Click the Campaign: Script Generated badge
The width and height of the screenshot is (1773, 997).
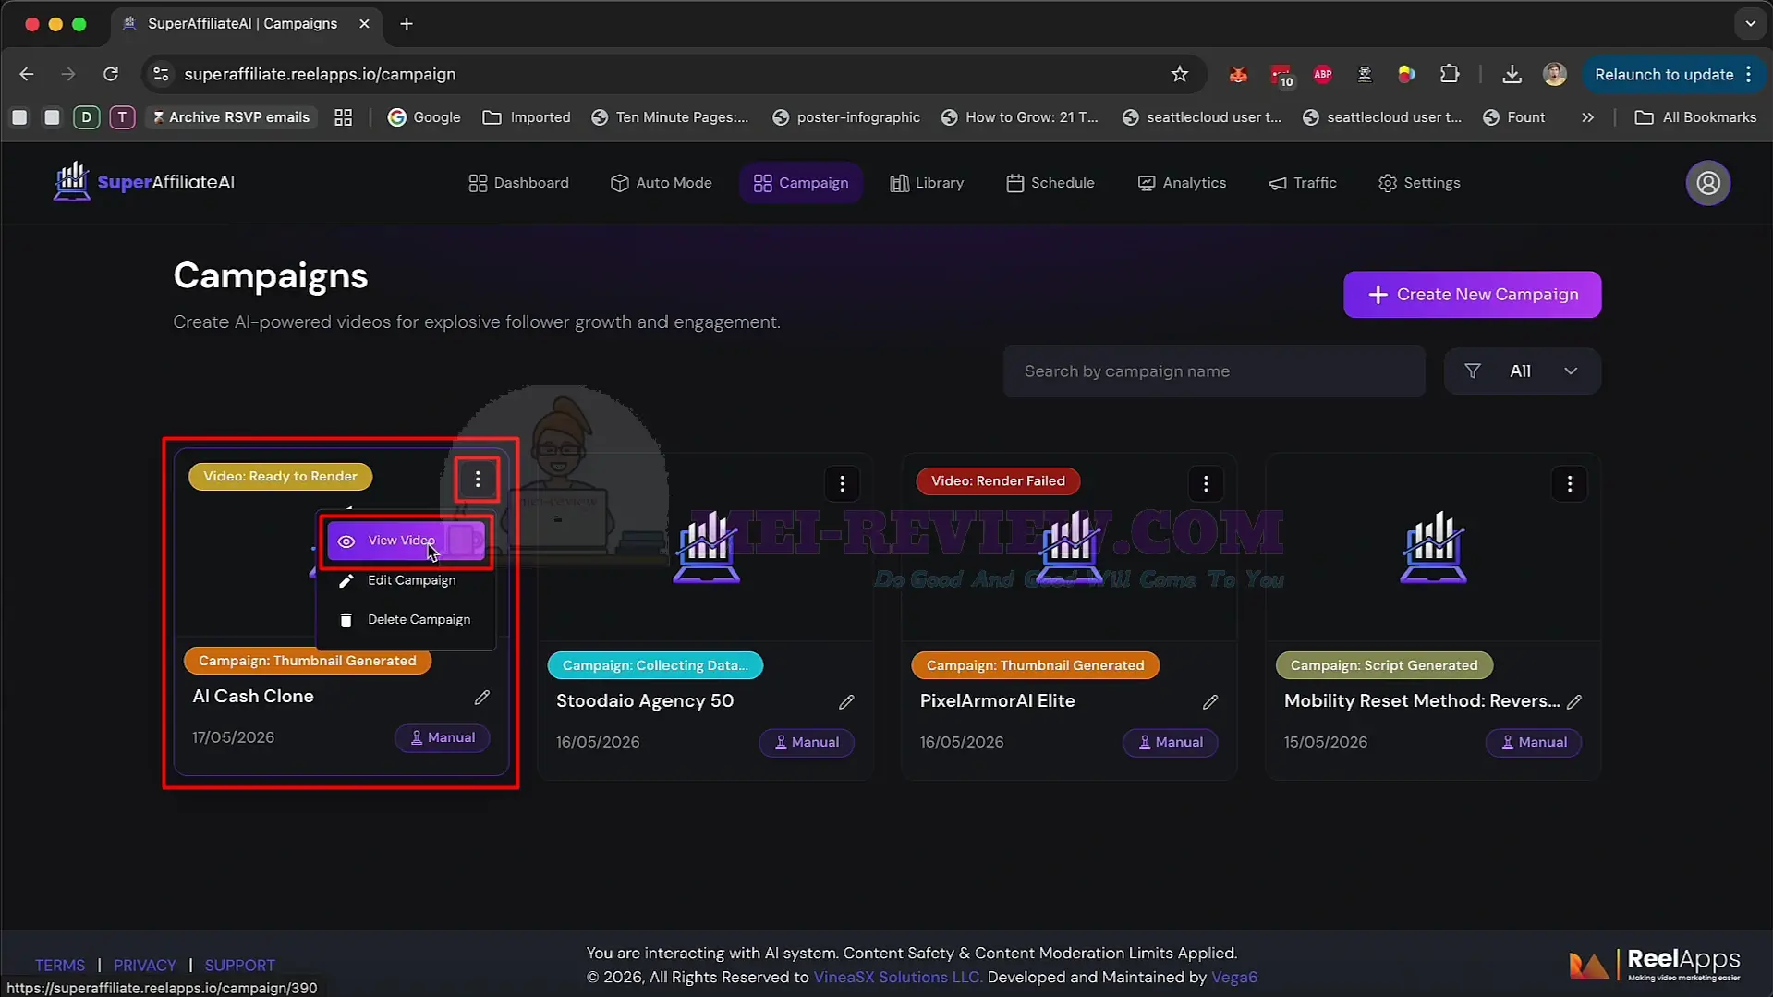pyautogui.click(x=1384, y=665)
